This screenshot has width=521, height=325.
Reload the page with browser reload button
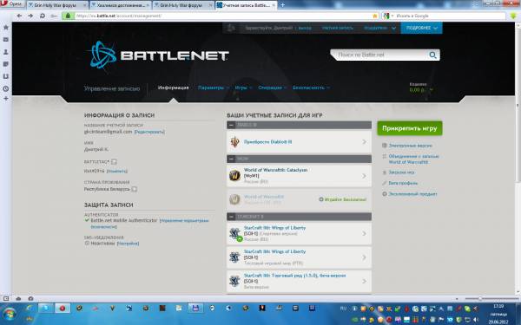point(43,16)
